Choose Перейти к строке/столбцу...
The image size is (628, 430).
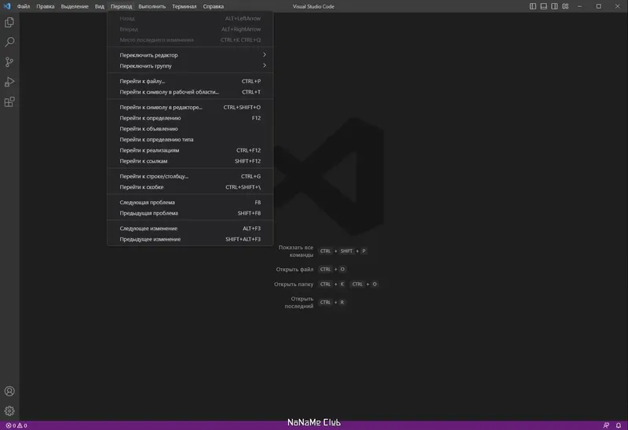[x=190, y=176]
